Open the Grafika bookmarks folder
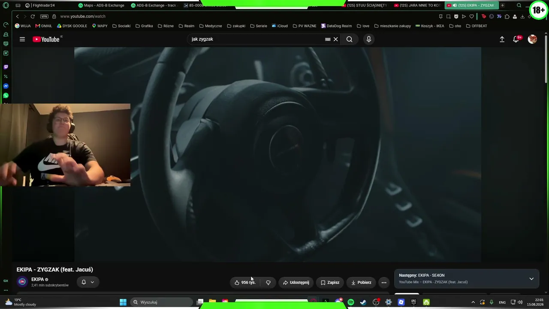549x309 pixels. [144, 26]
